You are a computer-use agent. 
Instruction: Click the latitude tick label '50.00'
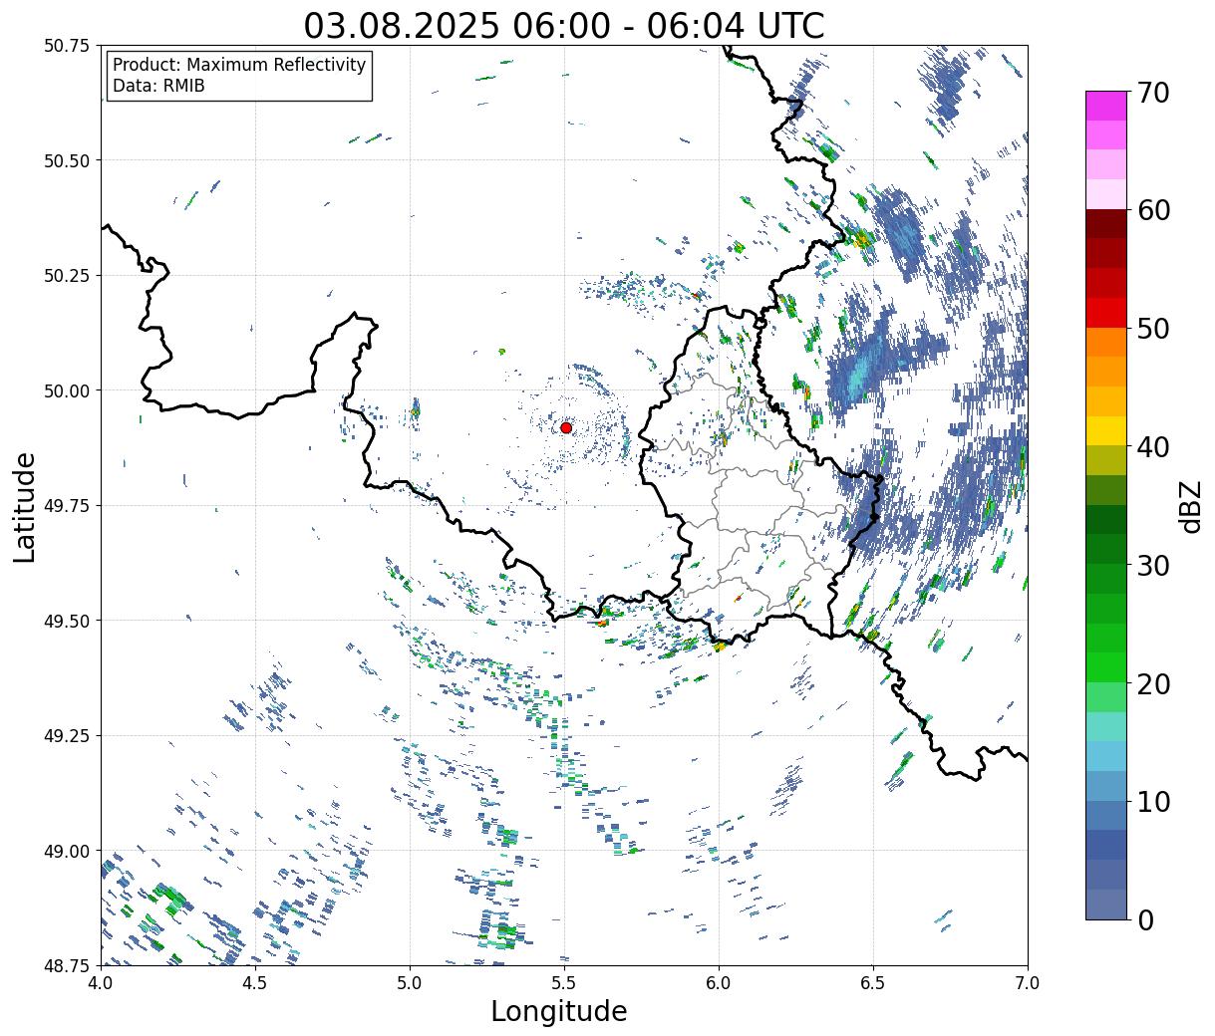66,390
